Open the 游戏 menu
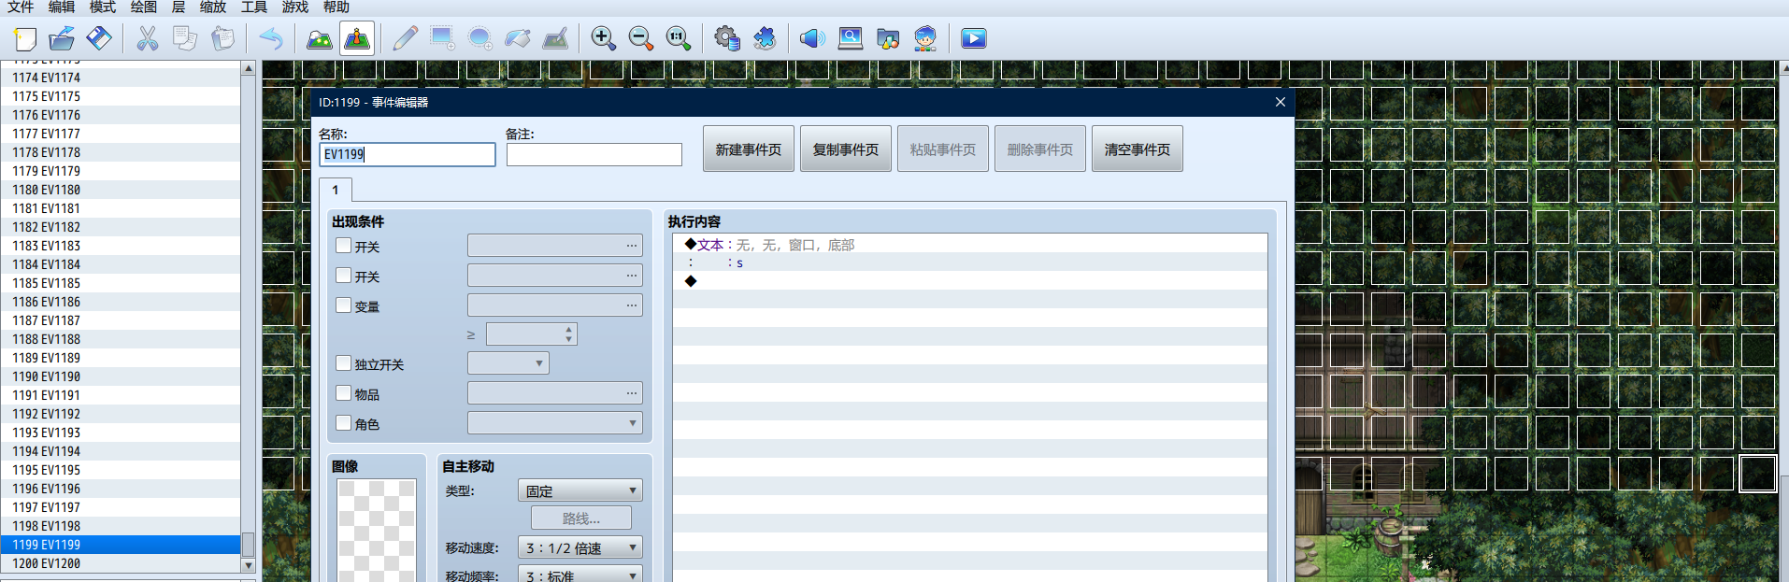1789x582 pixels. click(x=295, y=7)
